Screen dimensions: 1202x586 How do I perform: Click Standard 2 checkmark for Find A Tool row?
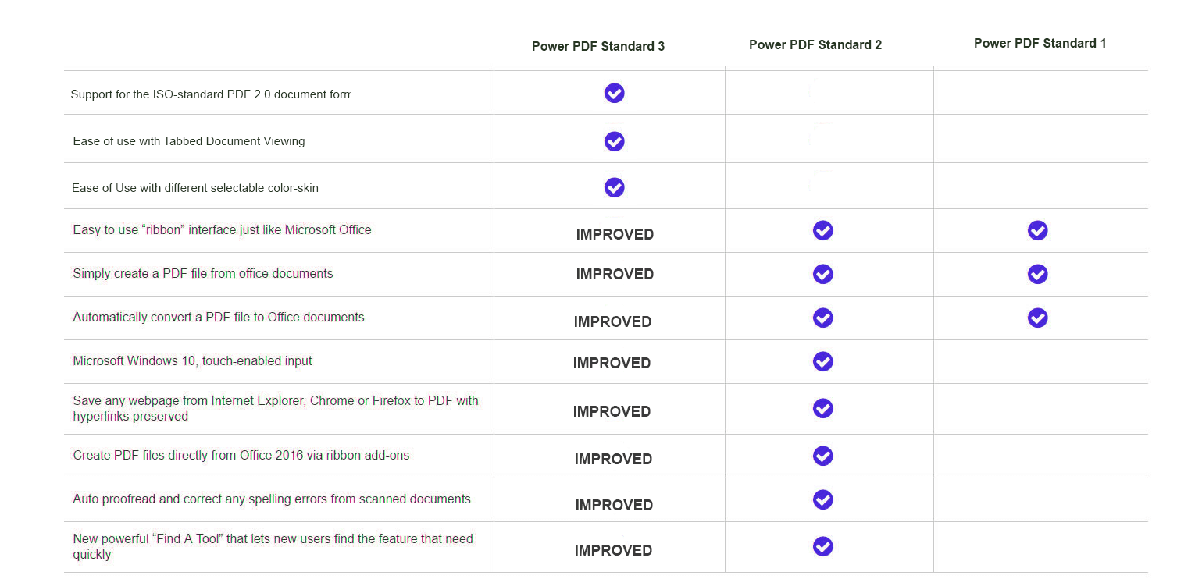tap(823, 546)
